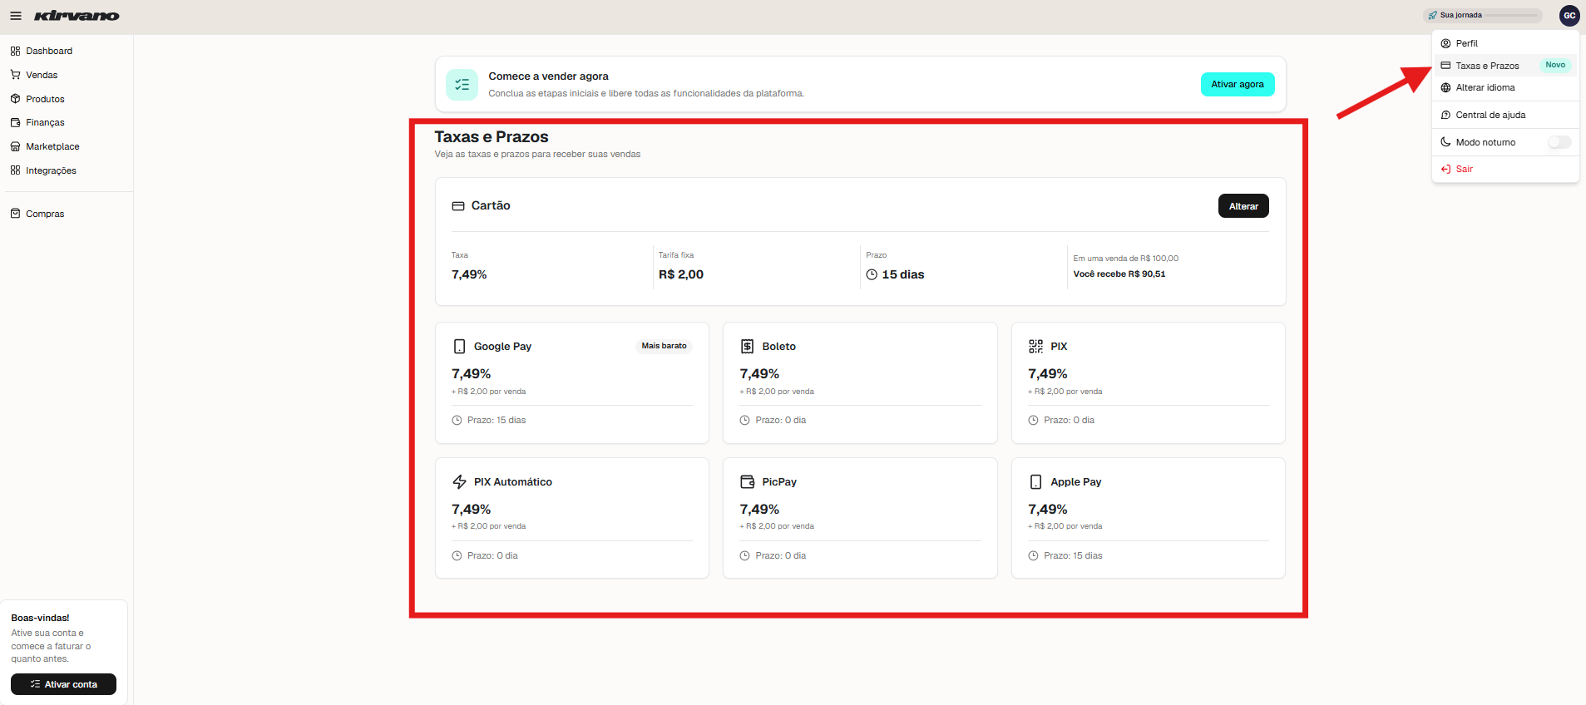1586x705 pixels.
Task: Click the Cartão credit card icon
Action: point(458,206)
